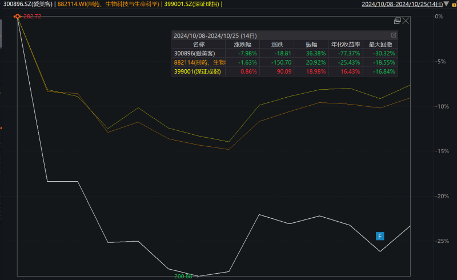This screenshot has height=280, width=457.
Task: Click the orange start point marker
Action: tap(18, 17)
